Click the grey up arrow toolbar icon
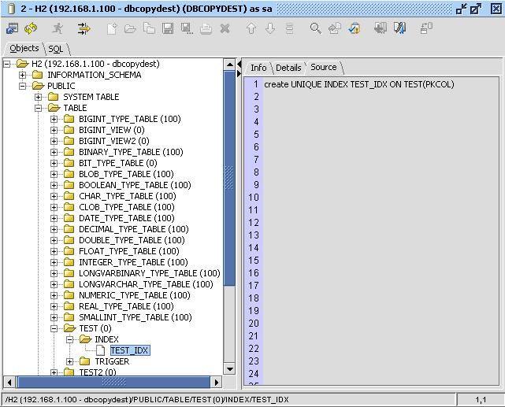Image resolution: width=505 pixels, height=407 pixels. 251,28
